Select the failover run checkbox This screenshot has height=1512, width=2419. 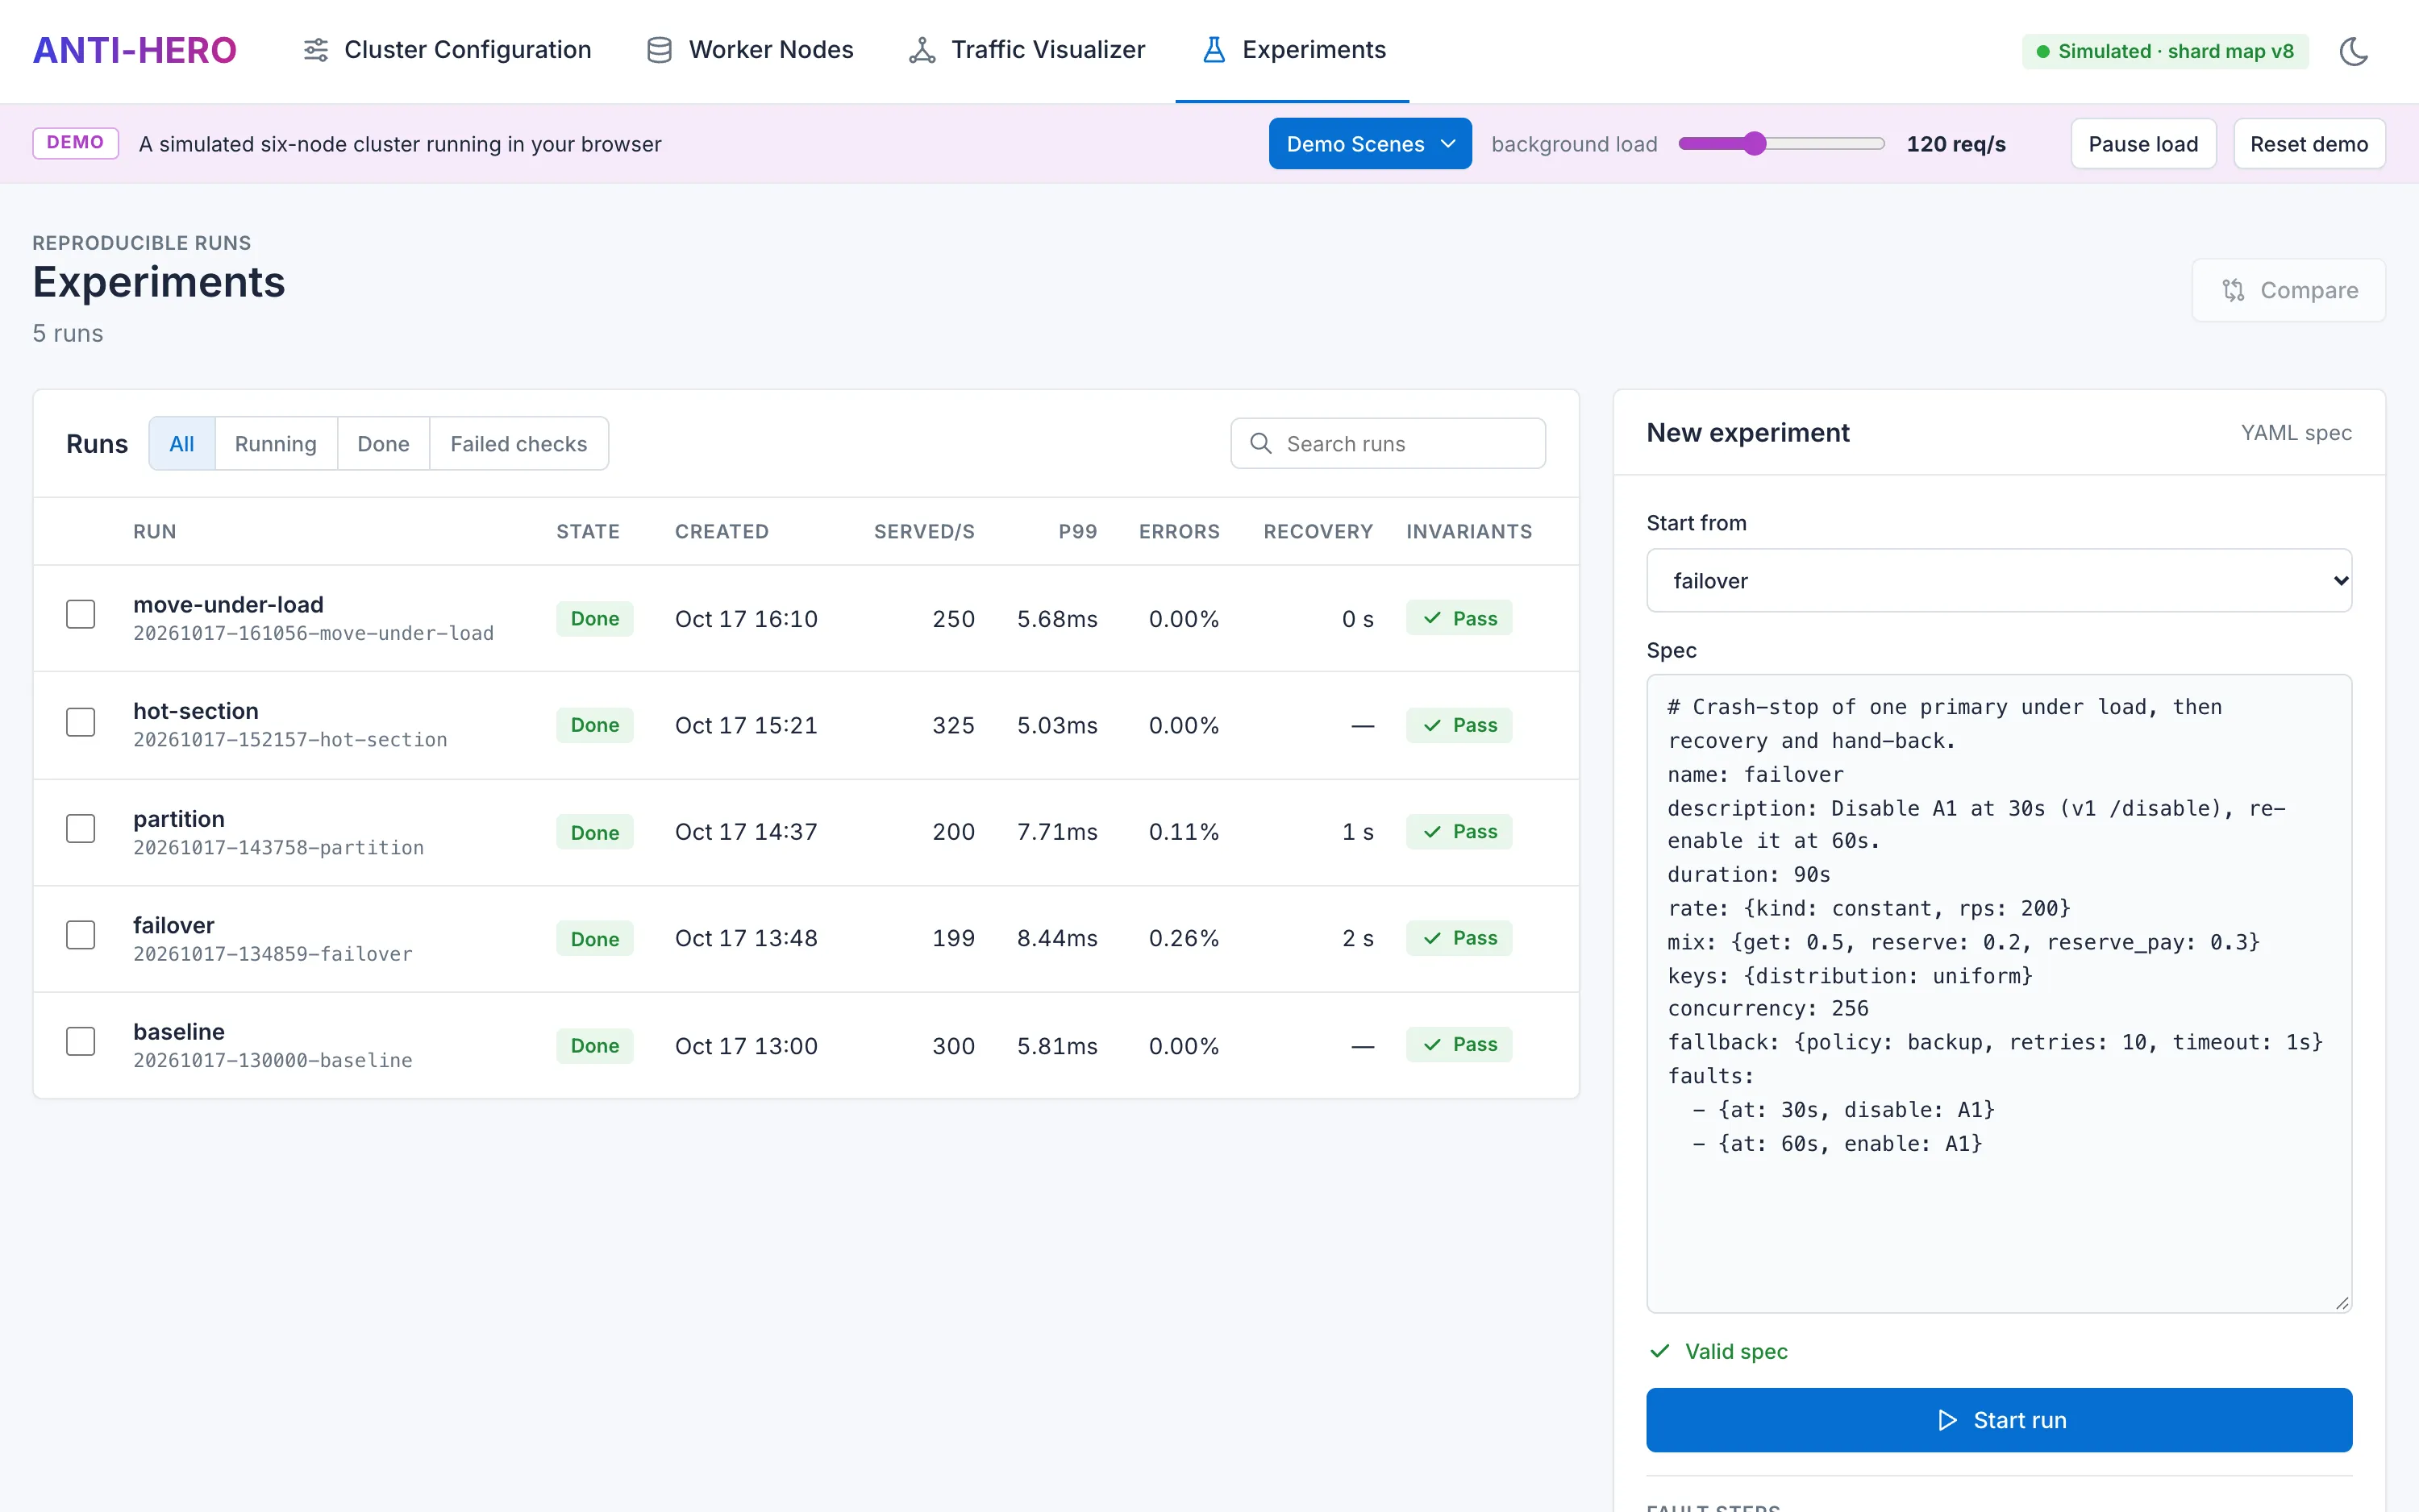pos(80,935)
